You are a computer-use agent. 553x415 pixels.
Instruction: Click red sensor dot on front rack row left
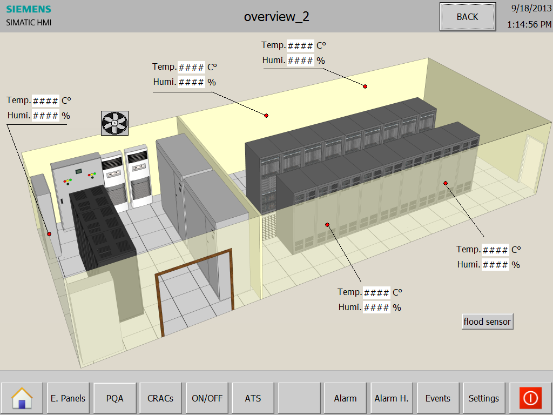[x=327, y=225]
